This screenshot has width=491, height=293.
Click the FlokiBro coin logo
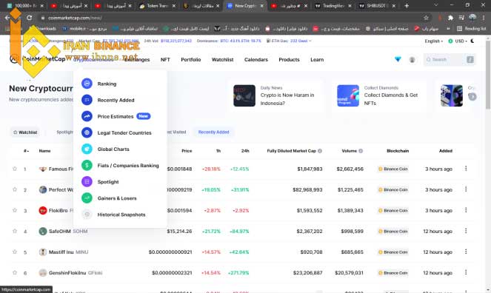43,210
